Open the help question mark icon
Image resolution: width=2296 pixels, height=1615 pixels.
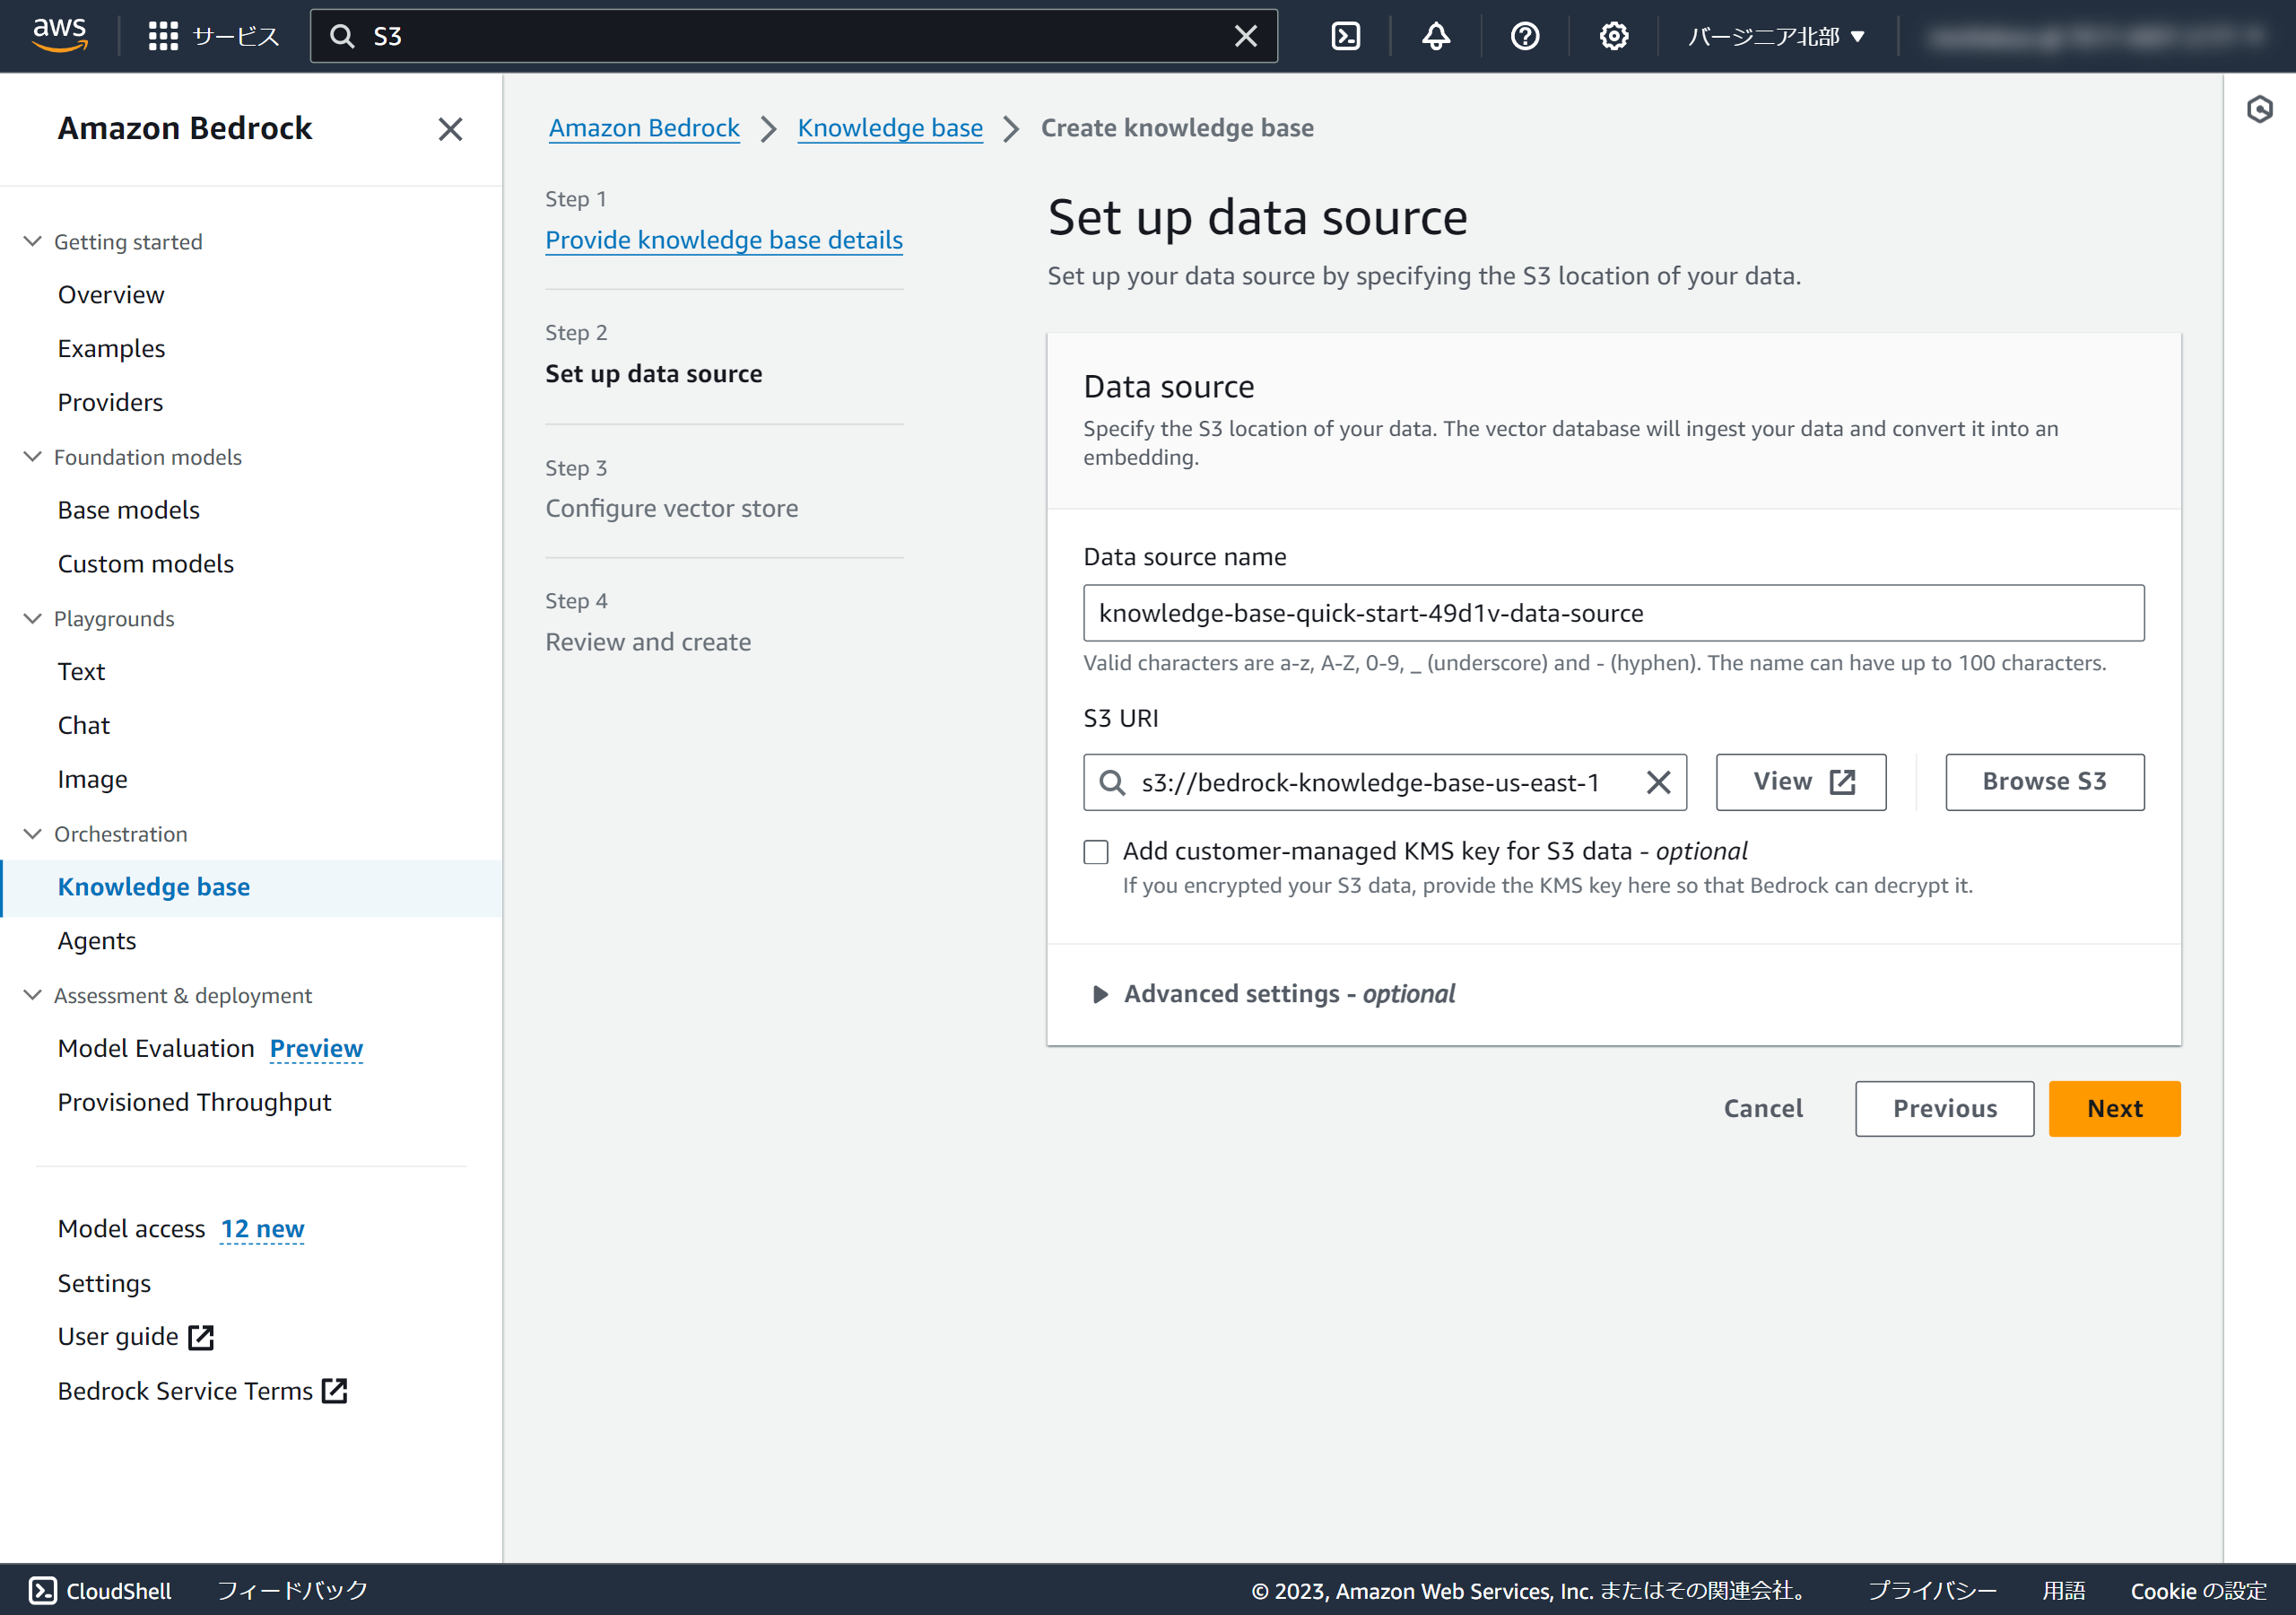coord(1524,36)
